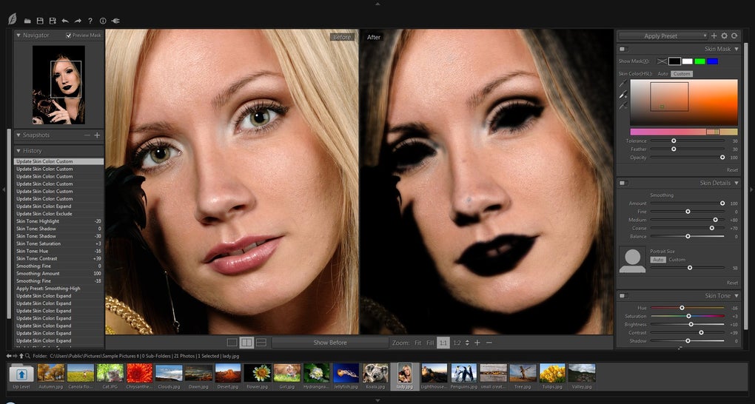Open the info (i) icon in toolbar
Image resolution: width=755 pixels, height=404 pixels.
point(103,21)
